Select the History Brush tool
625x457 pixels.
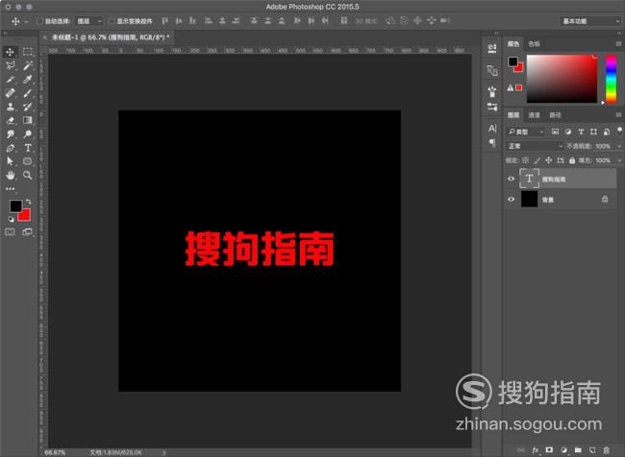pyautogui.click(x=28, y=107)
